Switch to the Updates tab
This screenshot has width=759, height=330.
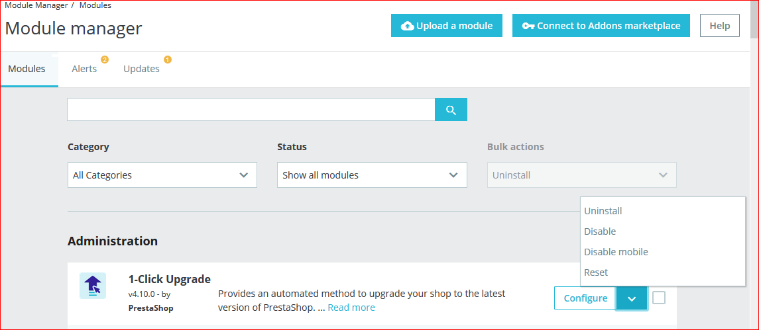(x=141, y=69)
